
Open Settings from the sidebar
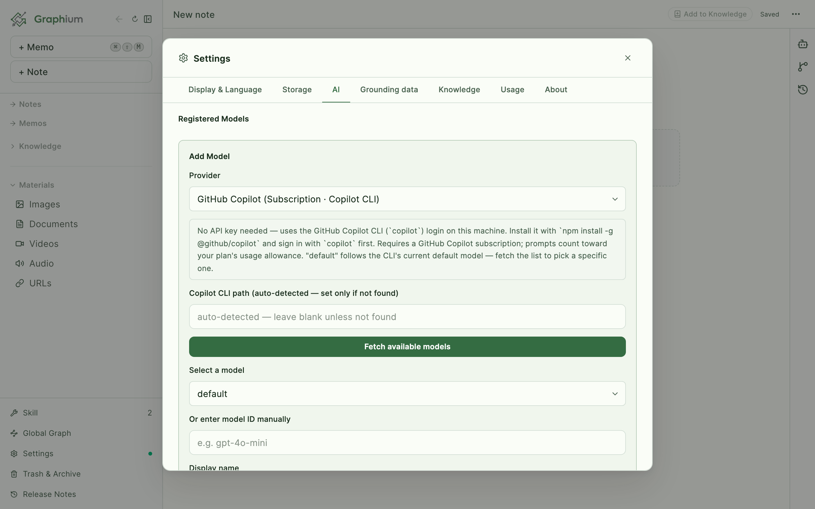point(81,453)
